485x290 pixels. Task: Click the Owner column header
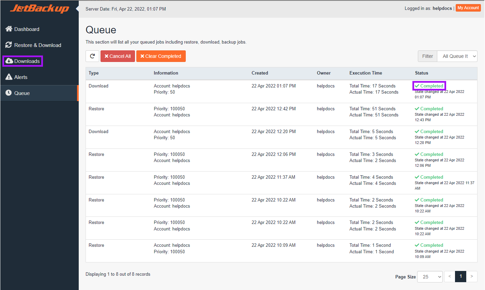coord(324,73)
